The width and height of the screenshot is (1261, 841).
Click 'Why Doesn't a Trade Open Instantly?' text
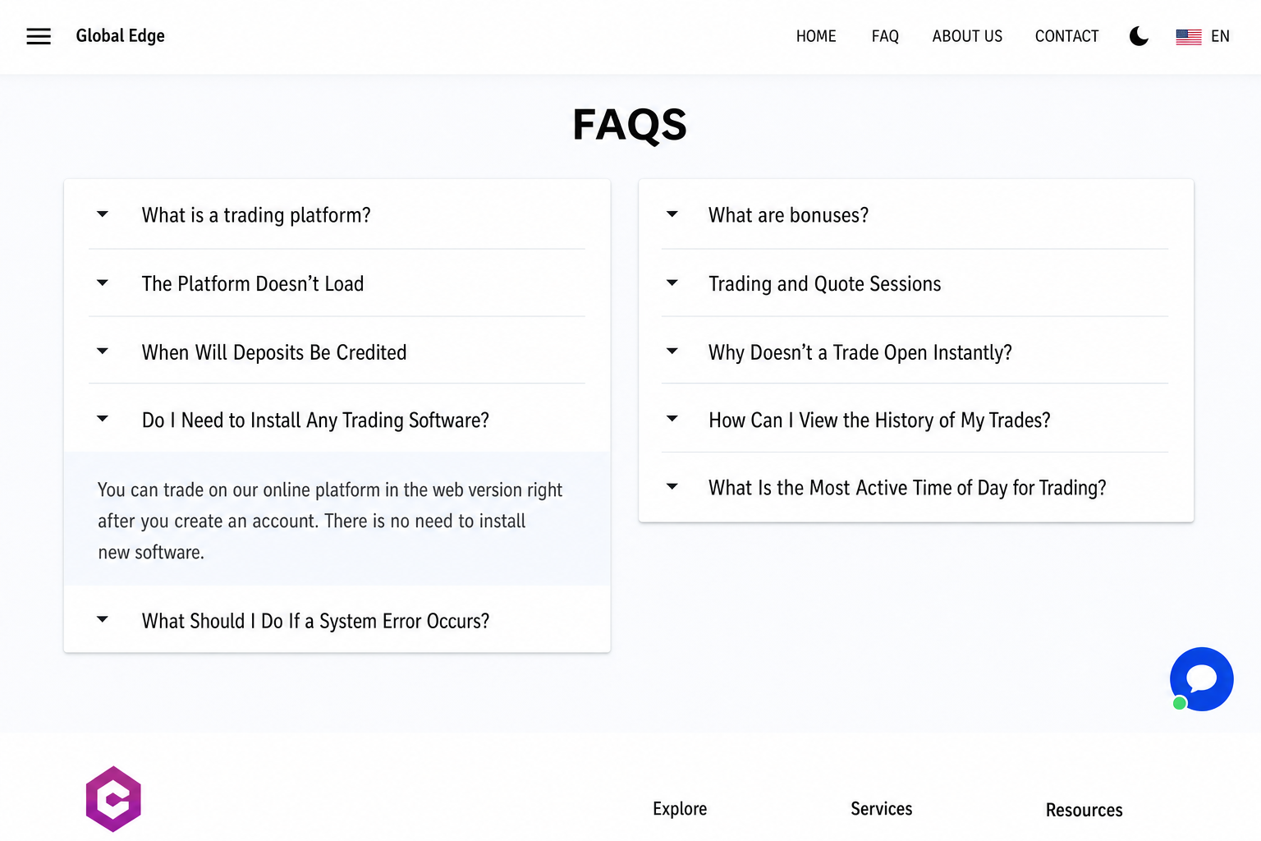(860, 352)
